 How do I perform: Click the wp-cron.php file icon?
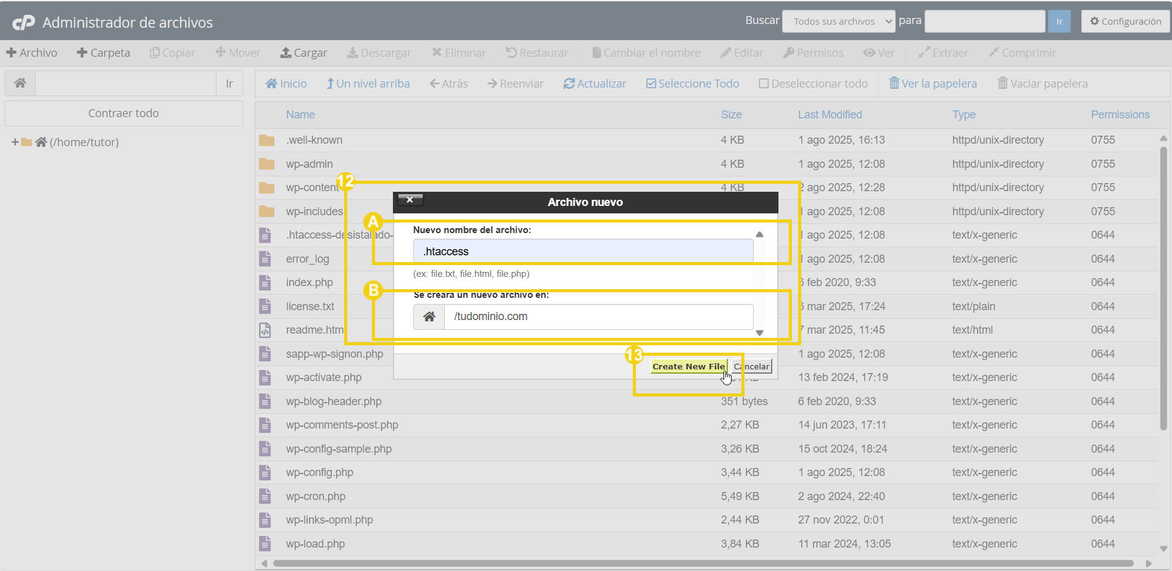pos(265,496)
